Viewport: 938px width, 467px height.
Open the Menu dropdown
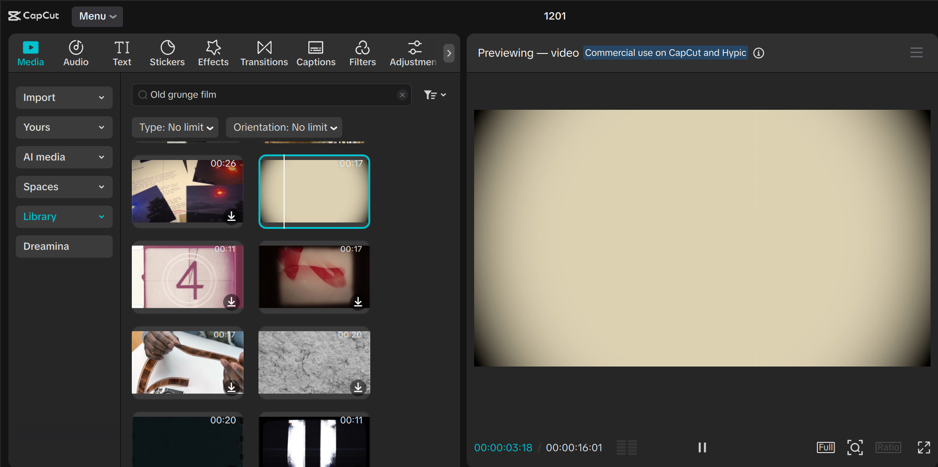click(x=97, y=16)
